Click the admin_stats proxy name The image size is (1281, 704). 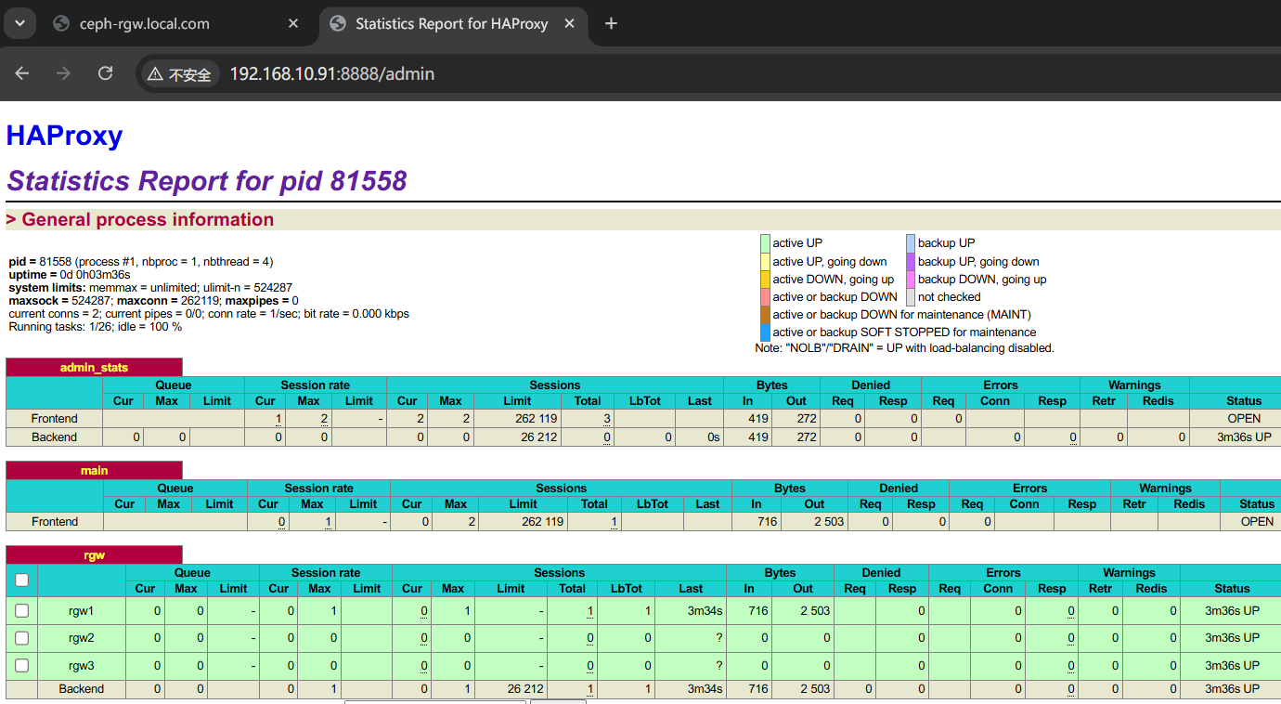coord(94,368)
